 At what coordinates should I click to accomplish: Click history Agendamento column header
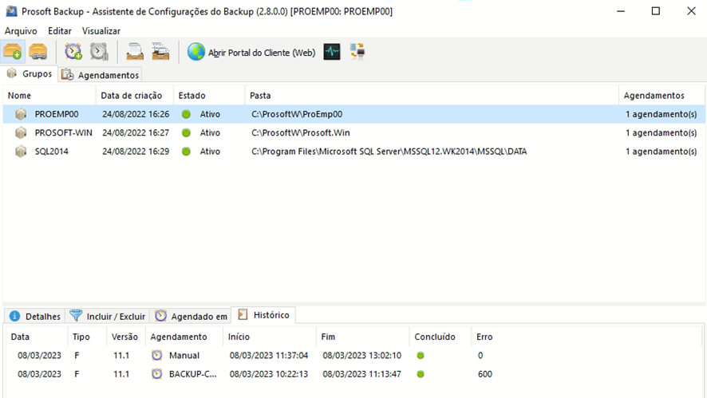click(184, 337)
